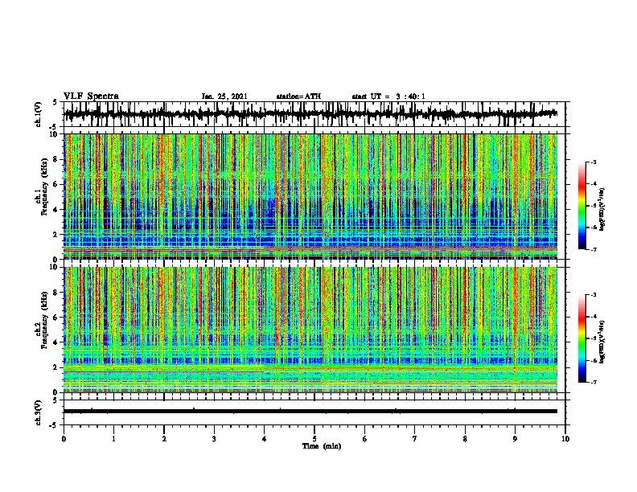The height and width of the screenshot is (492, 637).
Task: Click the ch.3 black voltage trace bar
Action: click(x=310, y=412)
